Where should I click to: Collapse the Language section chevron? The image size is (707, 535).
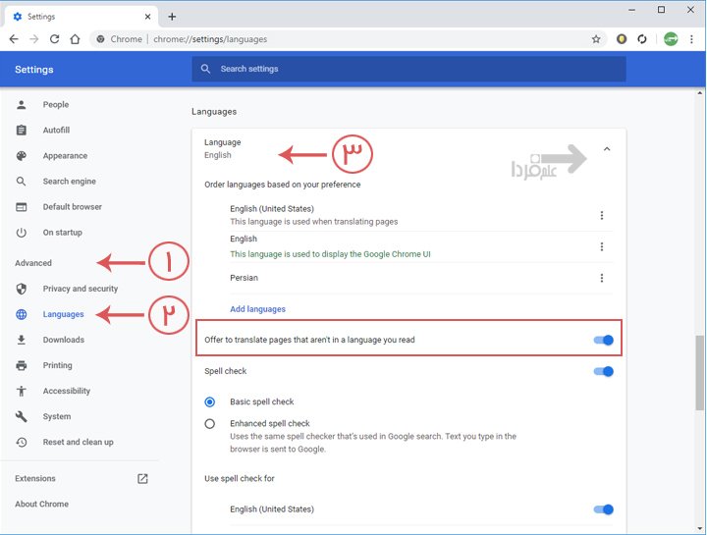click(606, 149)
